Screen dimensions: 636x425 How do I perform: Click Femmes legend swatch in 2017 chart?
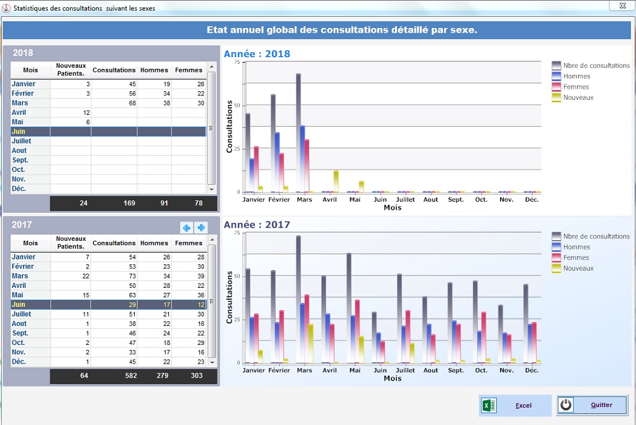556,257
